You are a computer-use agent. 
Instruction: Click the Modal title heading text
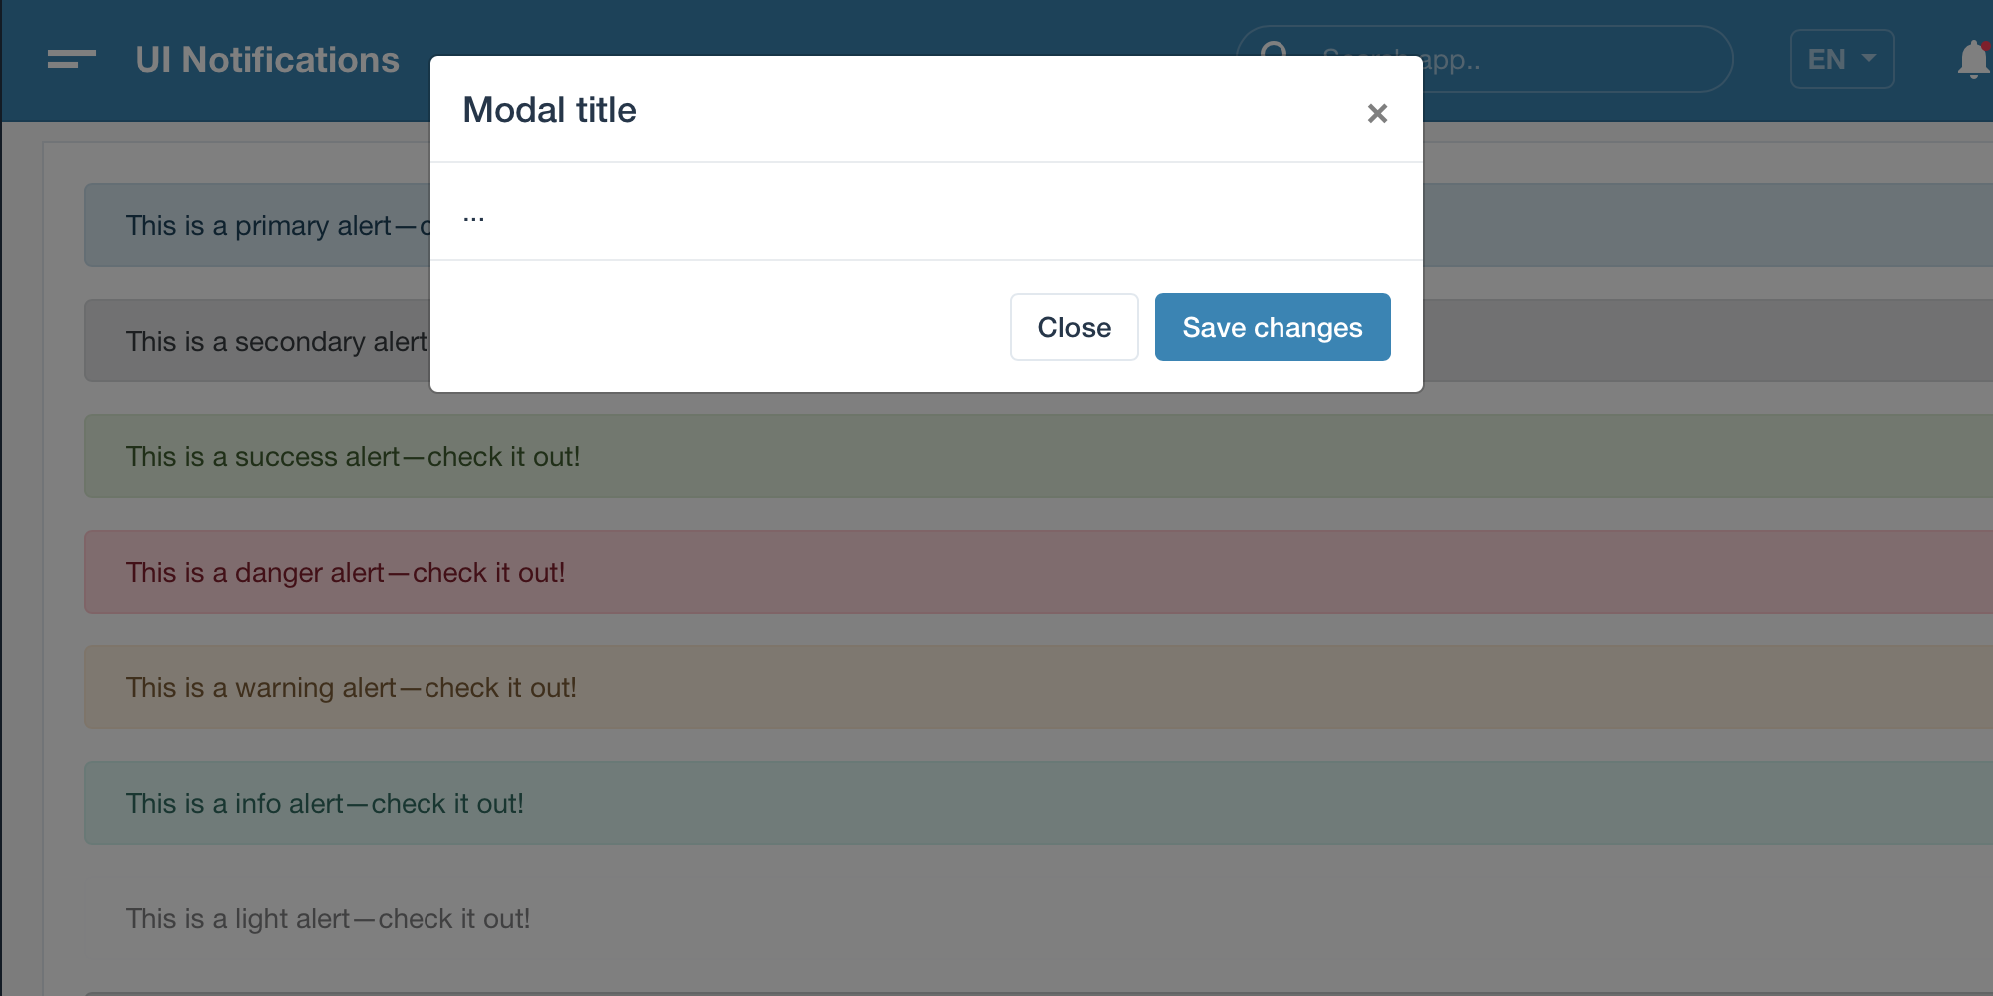coord(549,110)
